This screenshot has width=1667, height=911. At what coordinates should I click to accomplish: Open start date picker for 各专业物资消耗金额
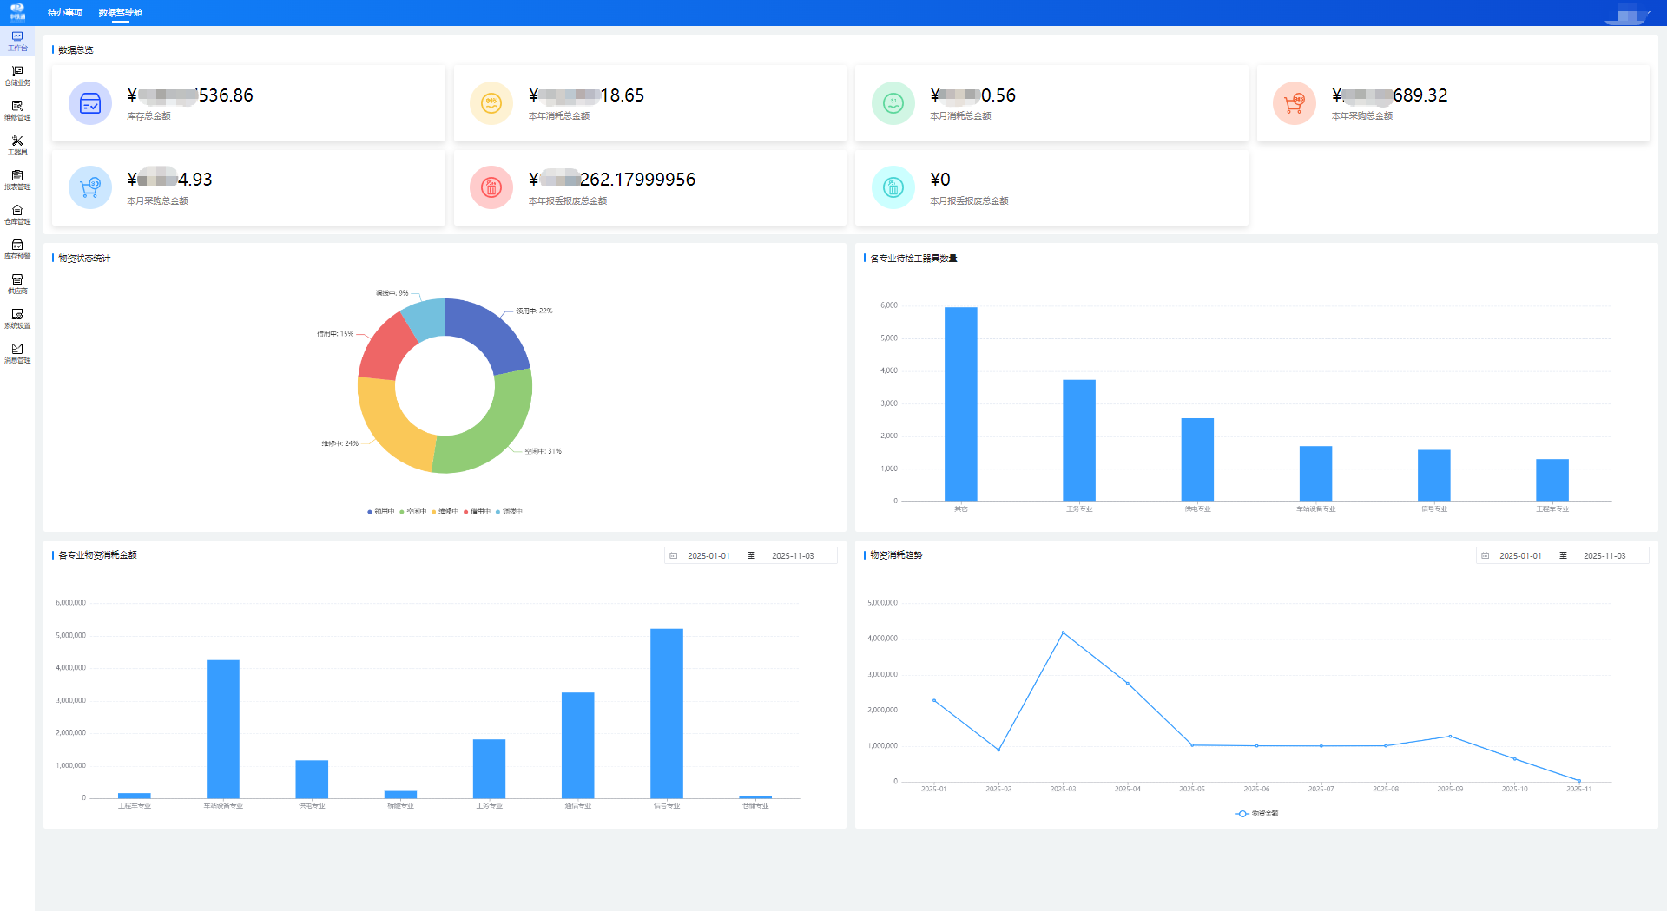tap(708, 556)
